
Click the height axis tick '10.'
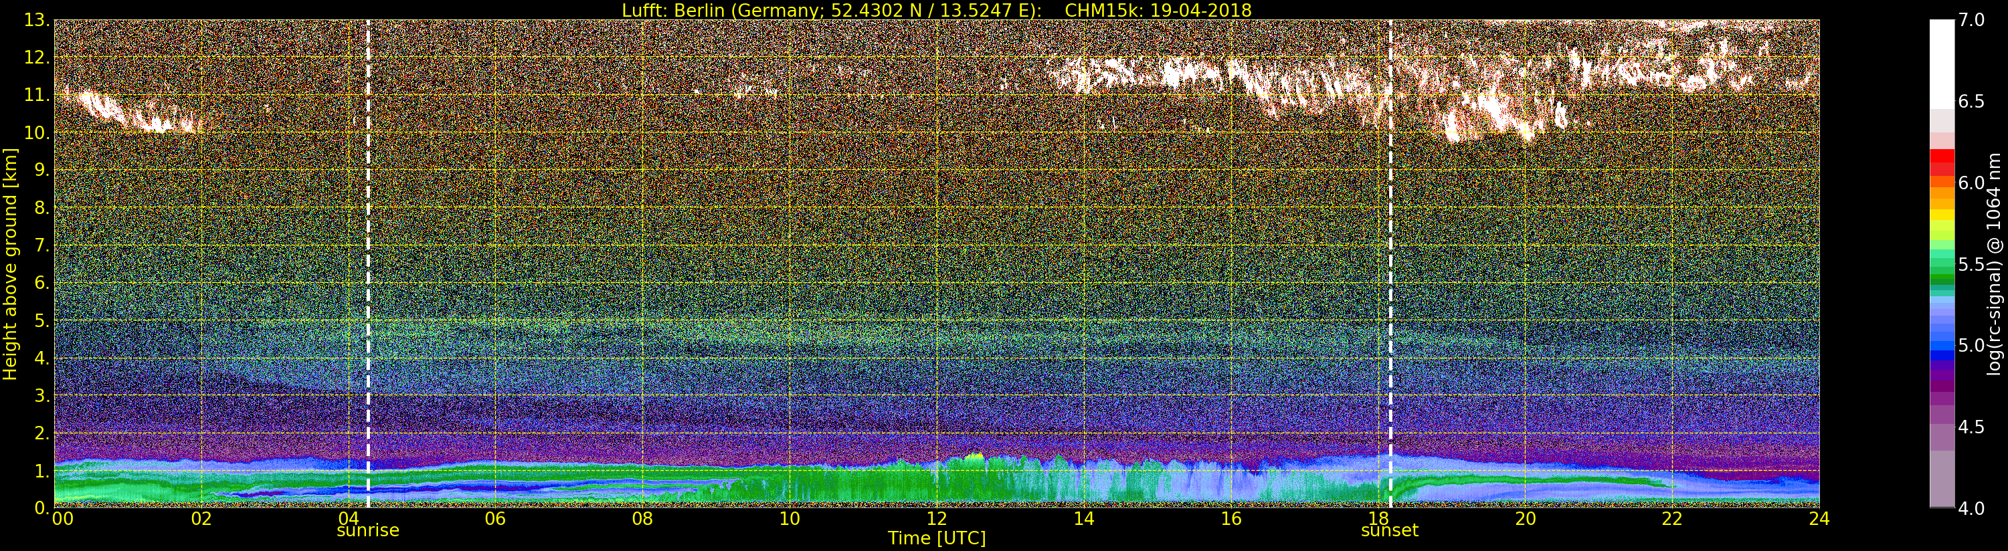coord(37,132)
